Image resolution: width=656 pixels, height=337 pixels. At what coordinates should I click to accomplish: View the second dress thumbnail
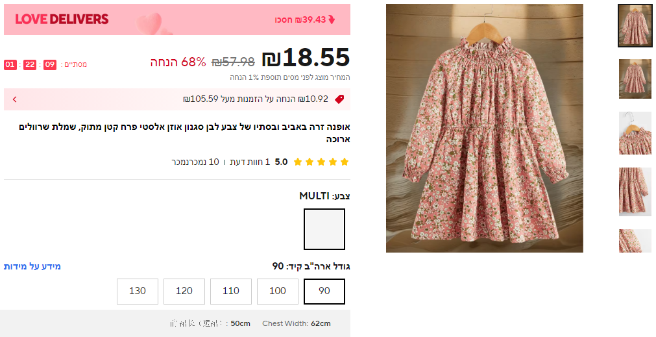click(635, 79)
